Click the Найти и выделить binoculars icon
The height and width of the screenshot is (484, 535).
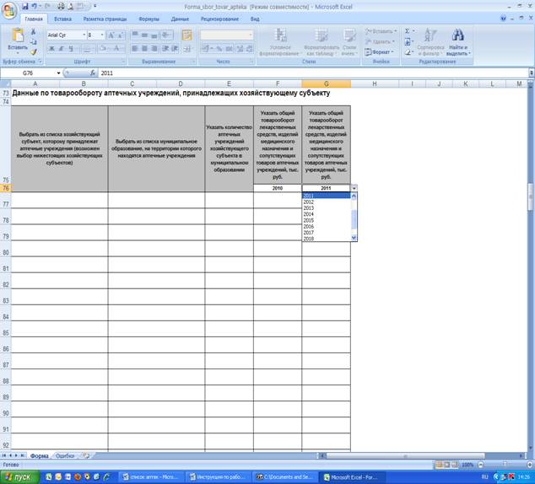click(x=458, y=35)
